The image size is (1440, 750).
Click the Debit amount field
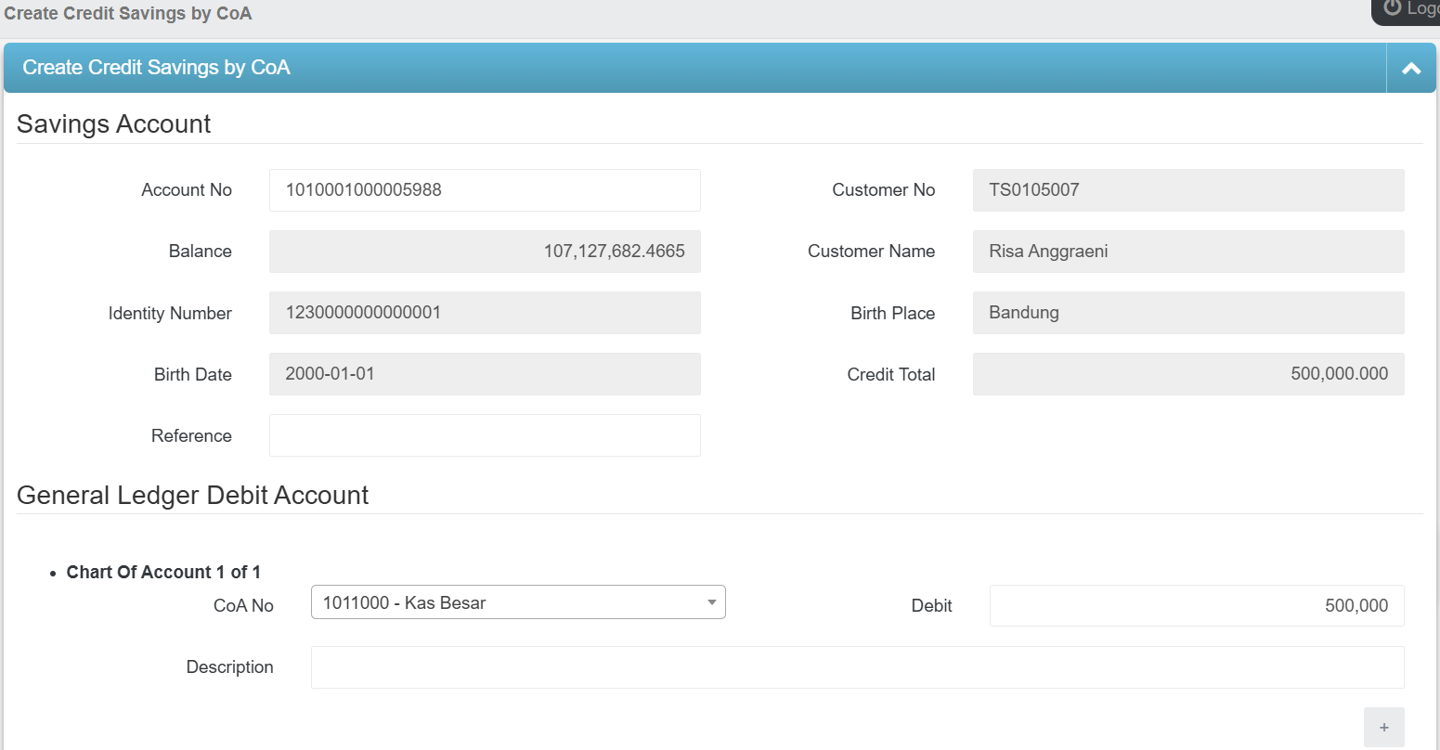(1196, 606)
